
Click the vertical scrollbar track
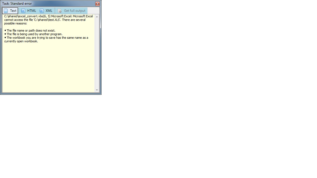(x=97, y=55)
